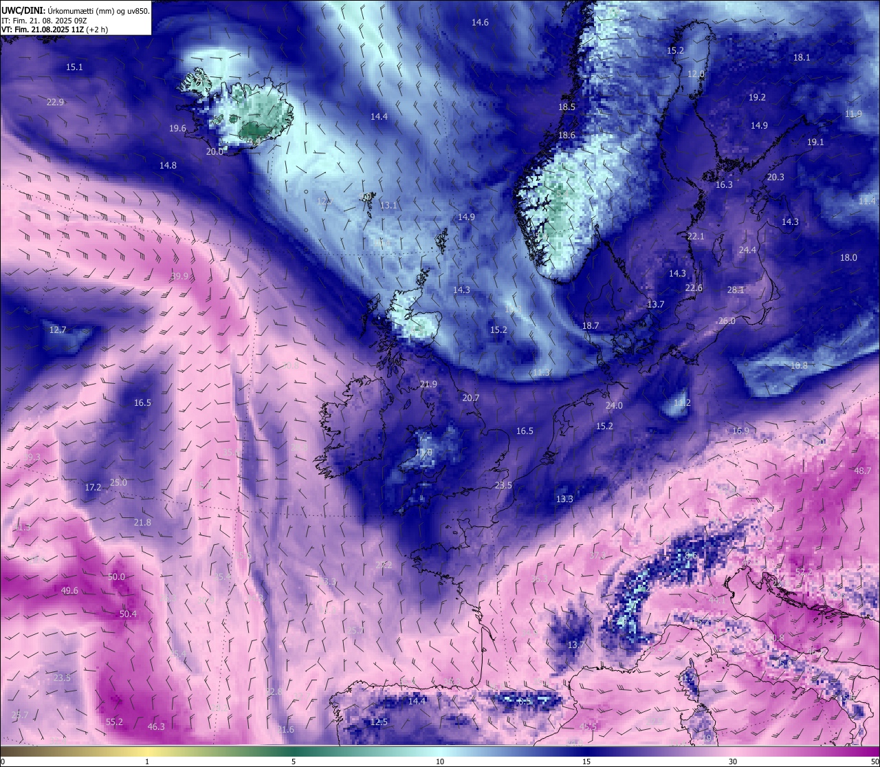Click the 39.9 value label
Image resolution: width=880 pixels, height=767 pixels.
coord(179,277)
